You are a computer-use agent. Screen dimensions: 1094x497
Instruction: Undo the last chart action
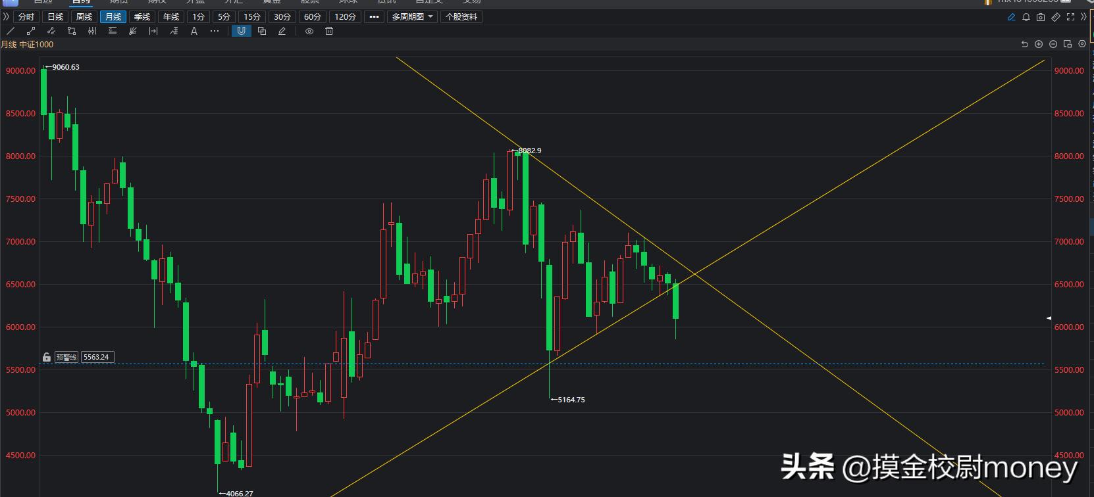[x=1024, y=44]
